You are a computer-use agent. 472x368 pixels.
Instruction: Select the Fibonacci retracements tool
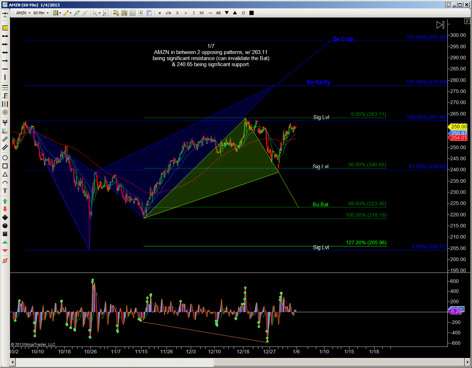point(5,87)
